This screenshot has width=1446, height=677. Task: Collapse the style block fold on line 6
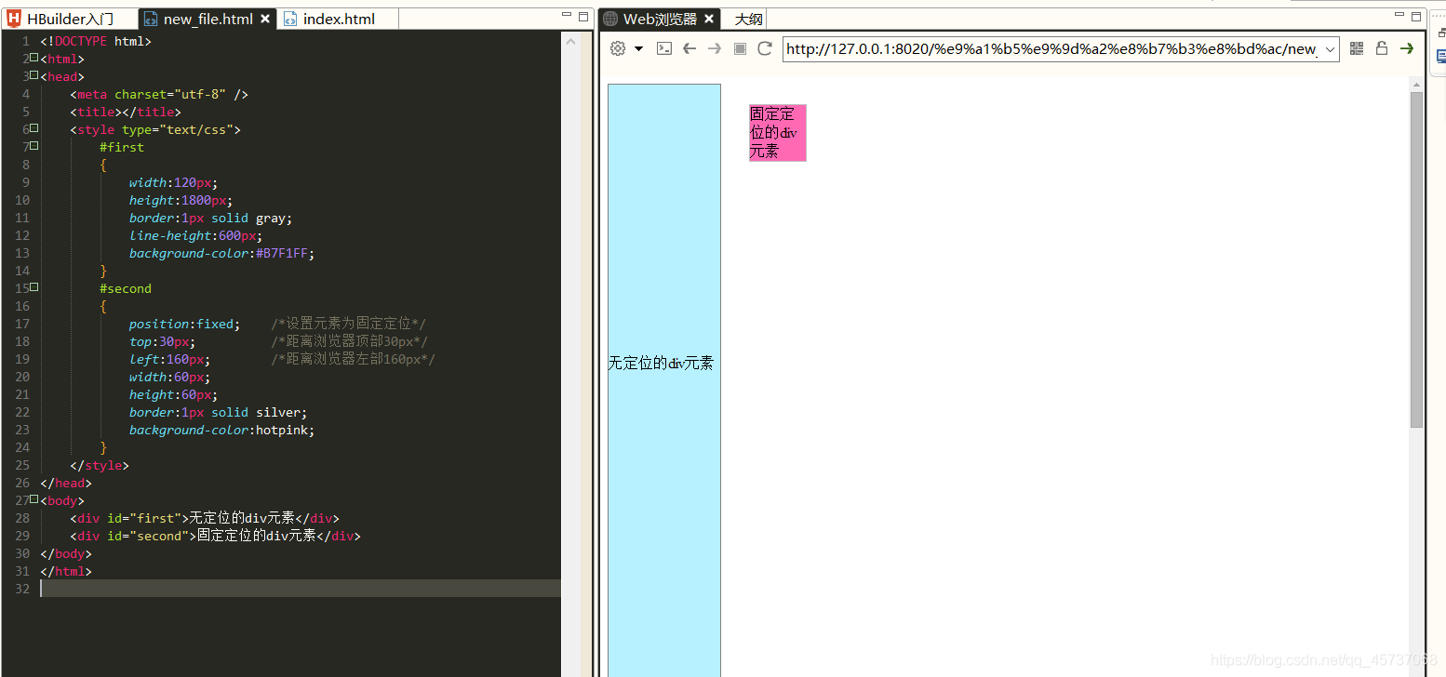33,128
